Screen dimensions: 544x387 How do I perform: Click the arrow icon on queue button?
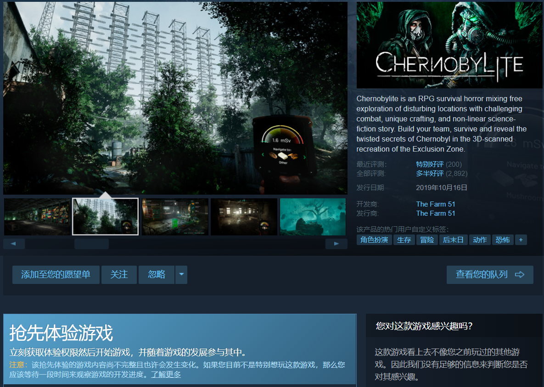[520, 274]
